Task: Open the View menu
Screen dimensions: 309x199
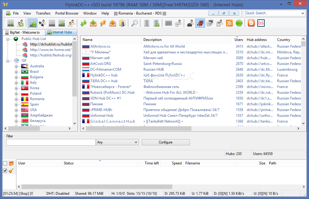Action: click(27, 13)
